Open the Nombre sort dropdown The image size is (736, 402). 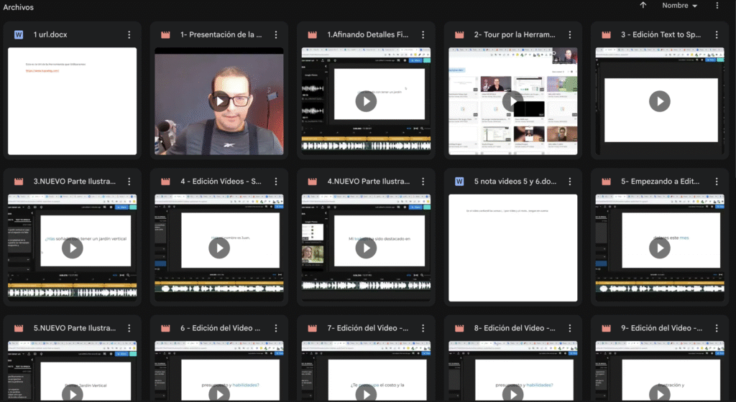679,6
